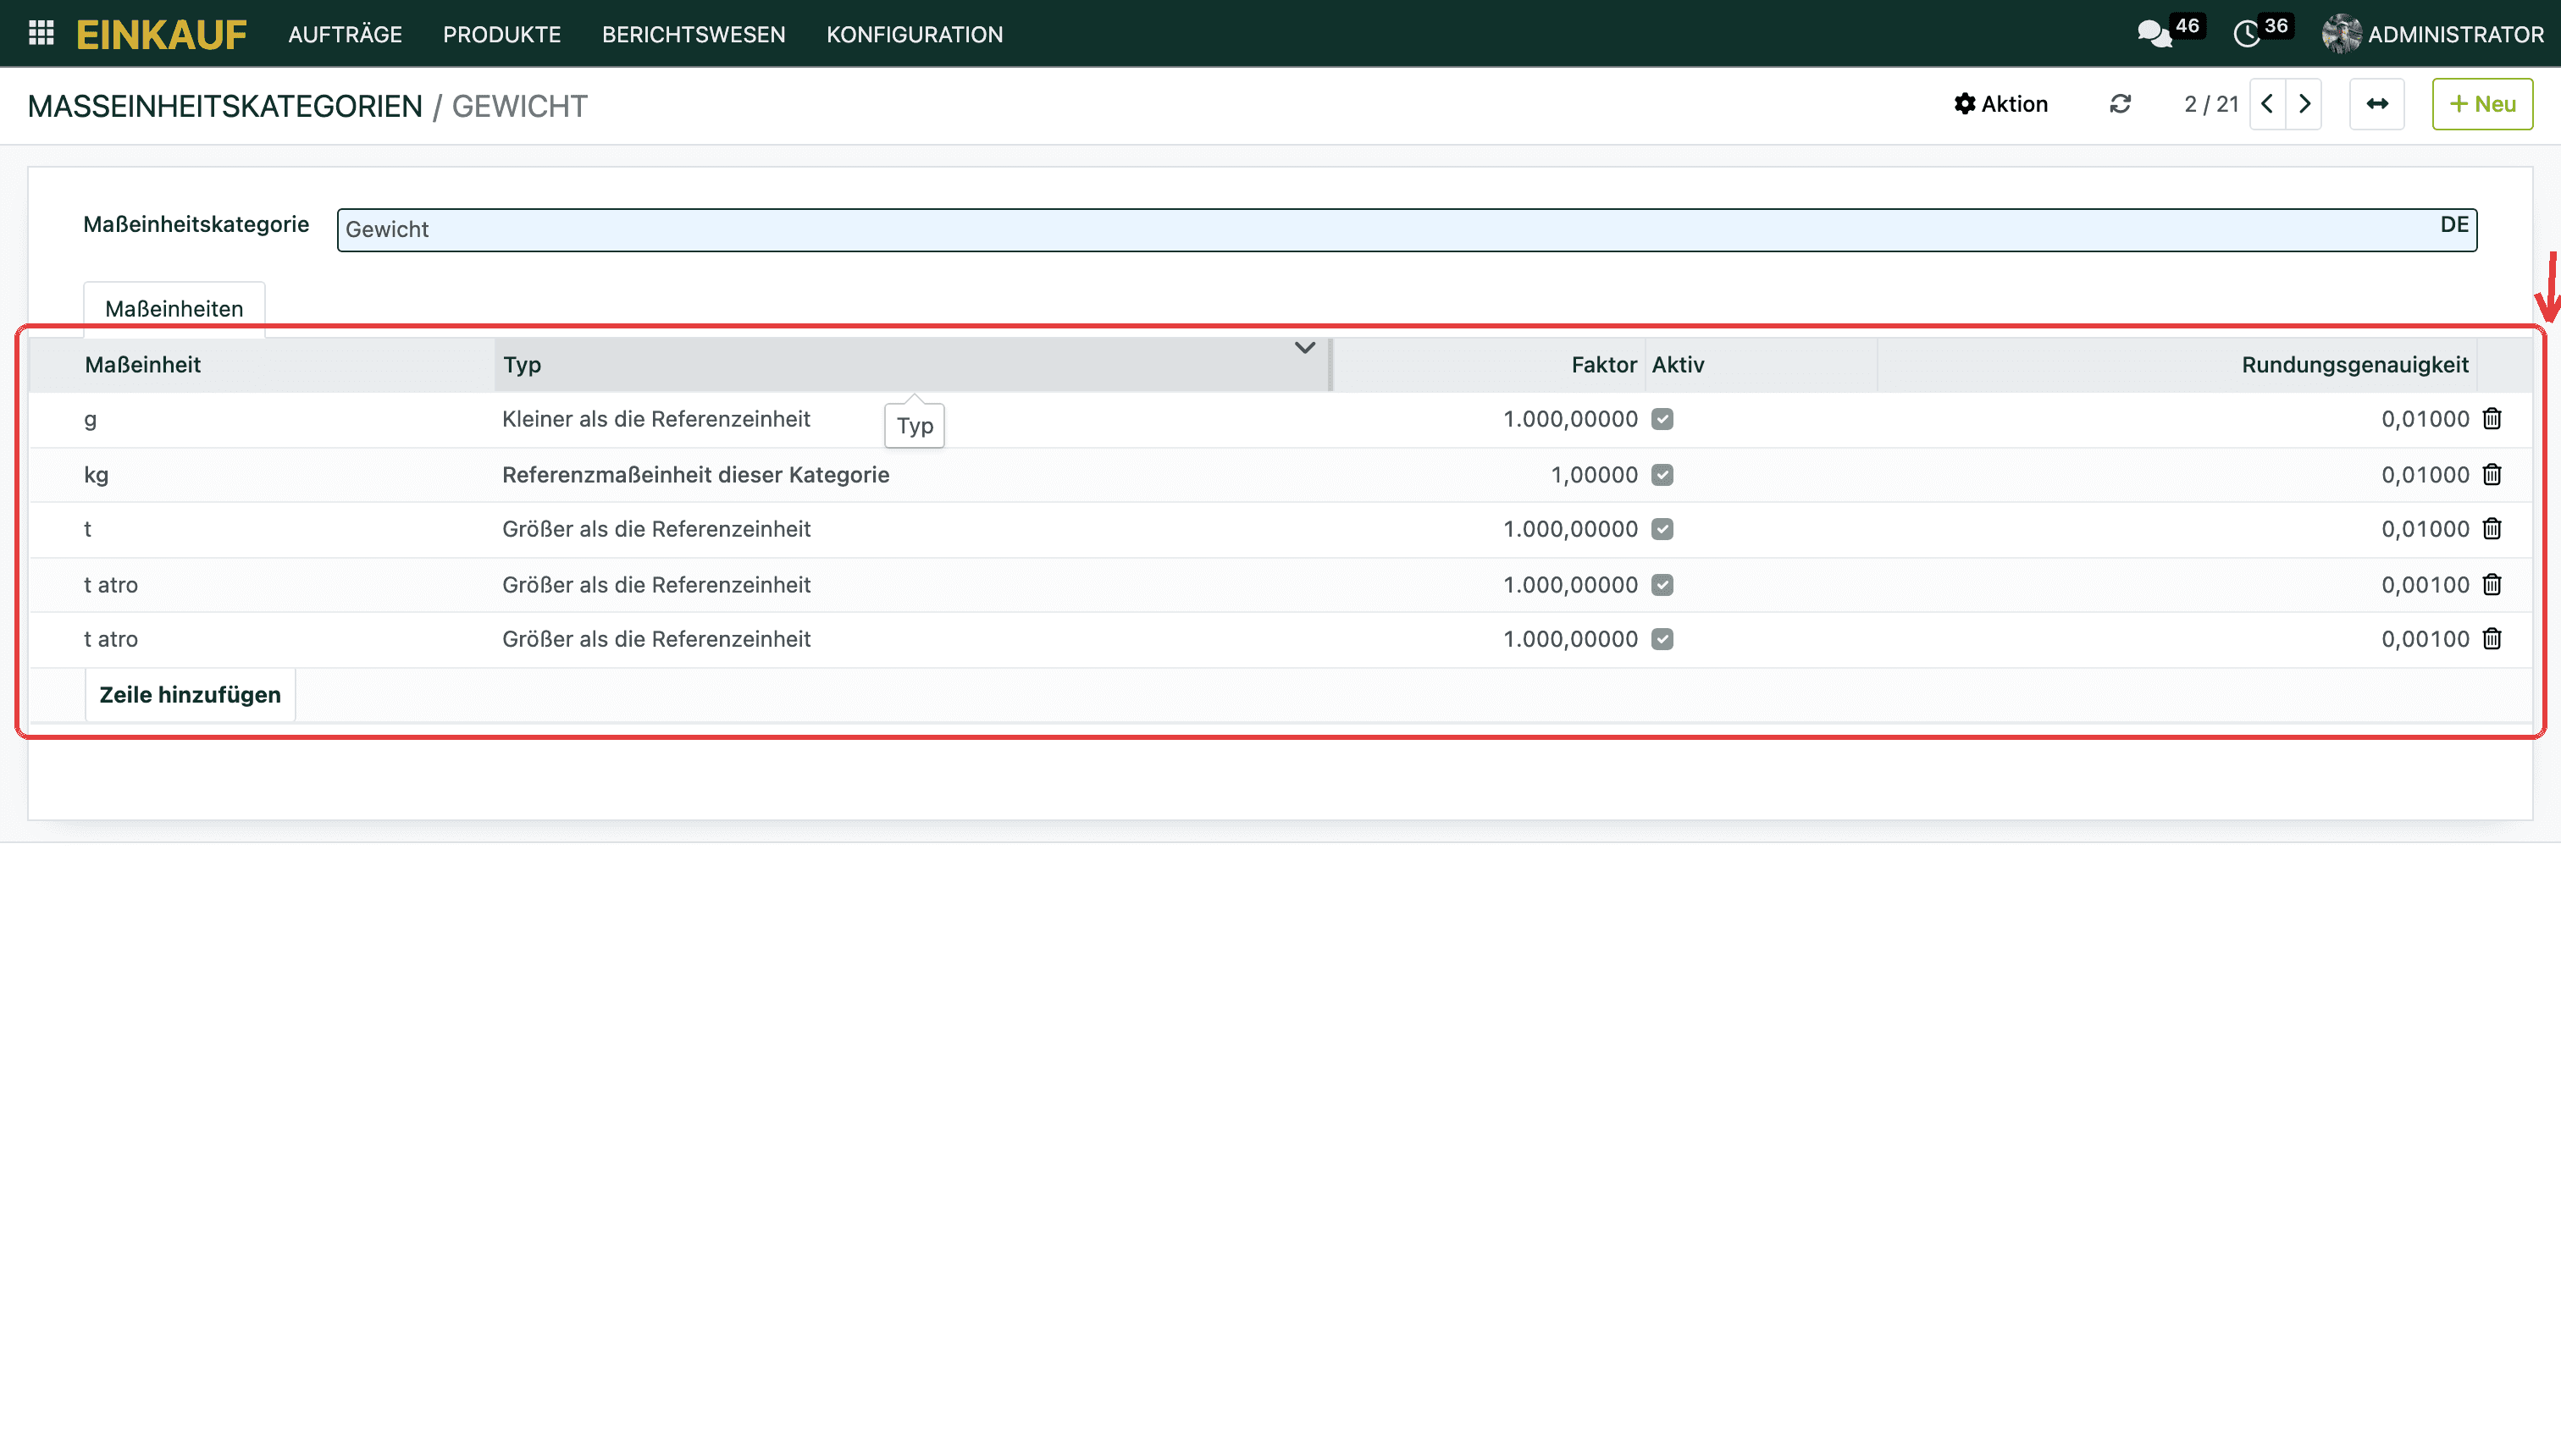
Task: Go to next record arrow
Action: tap(2304, 104)
